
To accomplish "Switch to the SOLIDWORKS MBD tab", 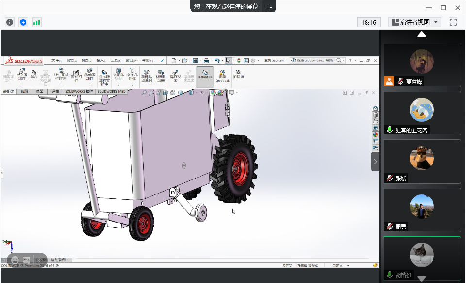I will (x=112, y=91).
